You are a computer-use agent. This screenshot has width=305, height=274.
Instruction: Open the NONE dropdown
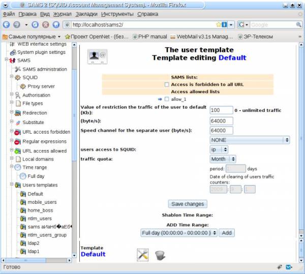click(x=250, y=140)
